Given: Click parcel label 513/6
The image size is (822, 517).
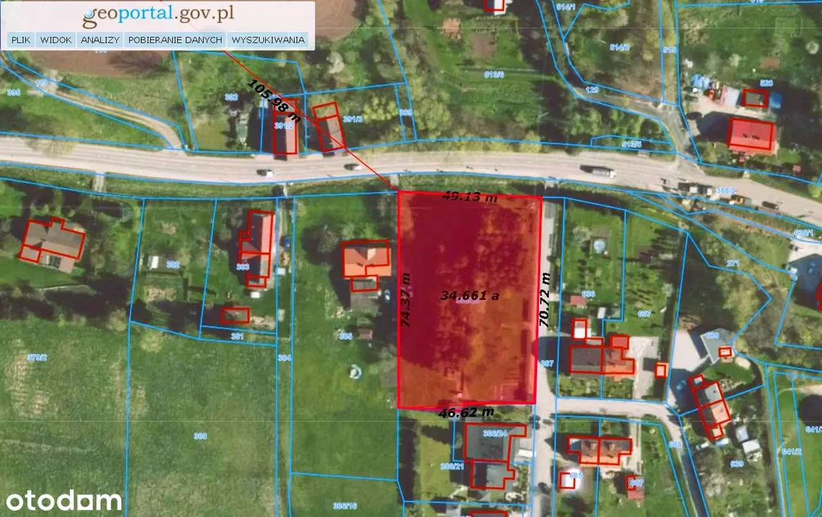Looking at the screenshot, I should tap(493, 74).
